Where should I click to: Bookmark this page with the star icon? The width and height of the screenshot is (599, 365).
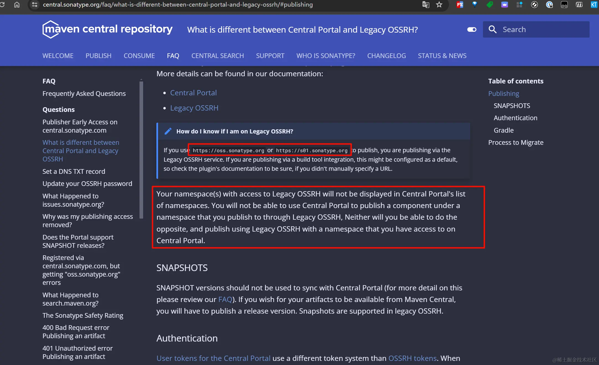pyautogui.click(x=439, y=5)
